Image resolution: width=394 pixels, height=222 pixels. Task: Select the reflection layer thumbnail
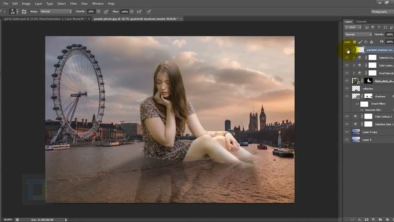tap(356, 89)
